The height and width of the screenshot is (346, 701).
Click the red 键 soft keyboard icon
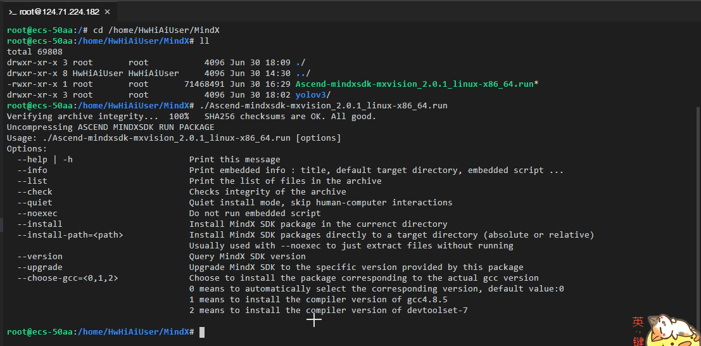point(638,341)
